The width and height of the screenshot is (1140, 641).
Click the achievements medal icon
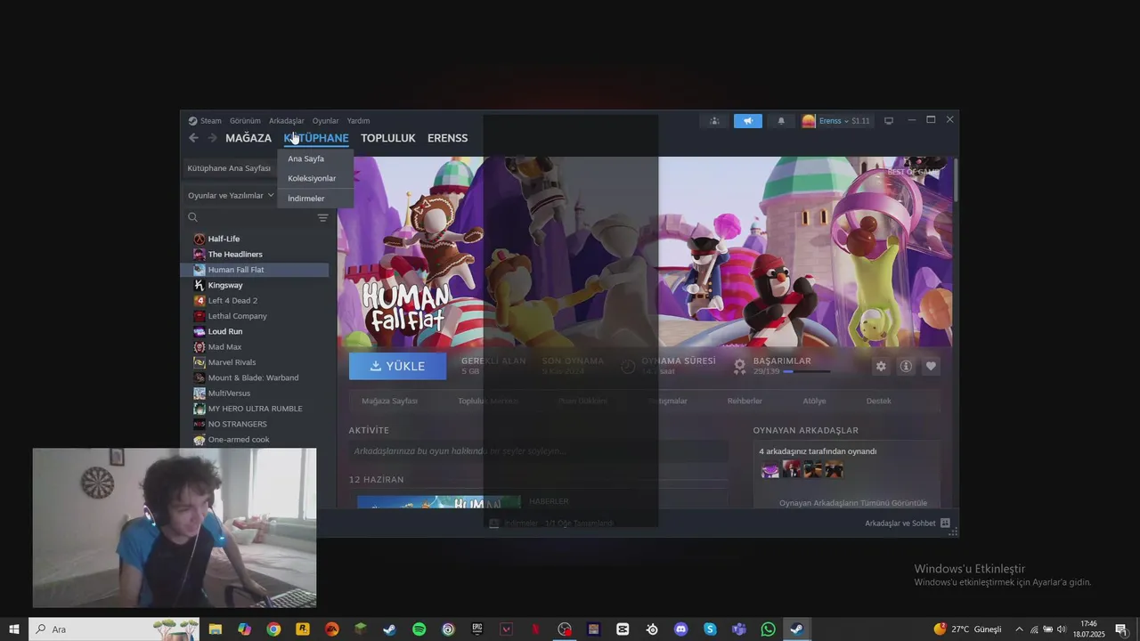(x=739, y=366)
